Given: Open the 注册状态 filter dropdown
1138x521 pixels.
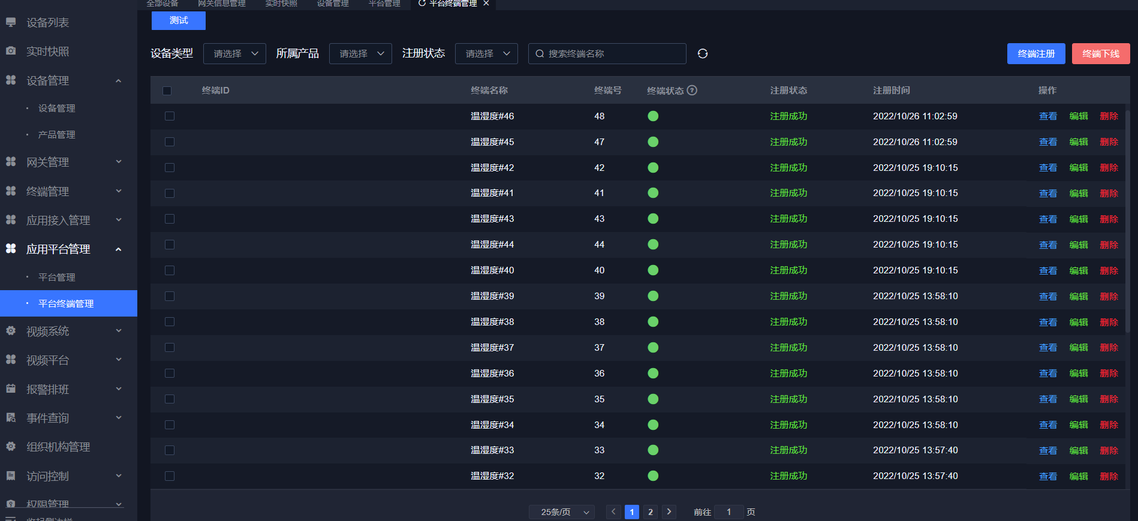Looking at the screenshot, I should click(x=486, y=53).
